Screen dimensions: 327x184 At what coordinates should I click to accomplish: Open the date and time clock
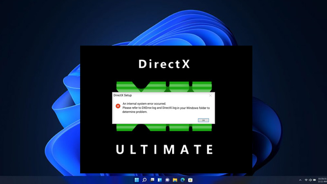tap(322, 180)
